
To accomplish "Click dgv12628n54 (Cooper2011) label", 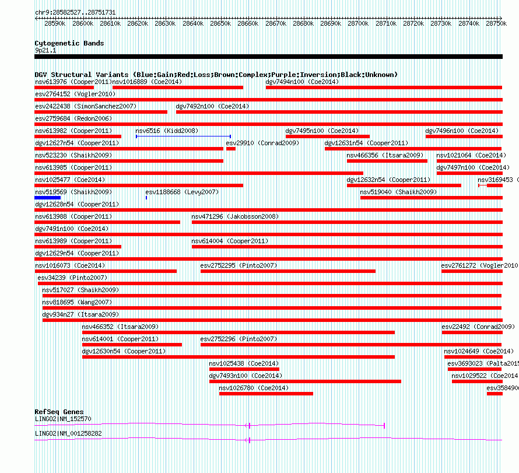I will pos(77,204).
